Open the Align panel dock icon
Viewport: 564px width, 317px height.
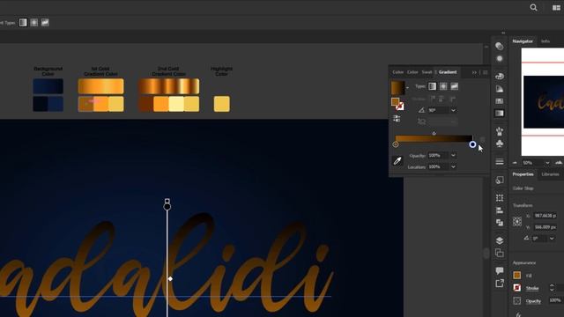500,210
